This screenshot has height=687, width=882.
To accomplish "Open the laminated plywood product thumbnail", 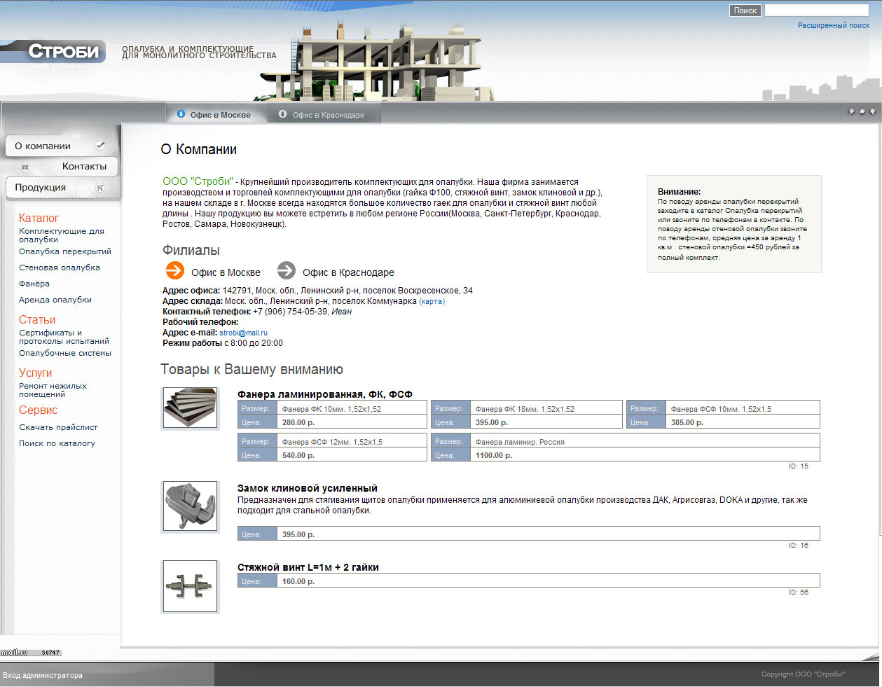I will [190, 408].
